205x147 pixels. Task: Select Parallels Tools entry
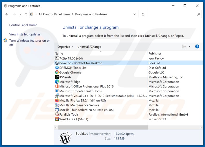tap(129, 115)
